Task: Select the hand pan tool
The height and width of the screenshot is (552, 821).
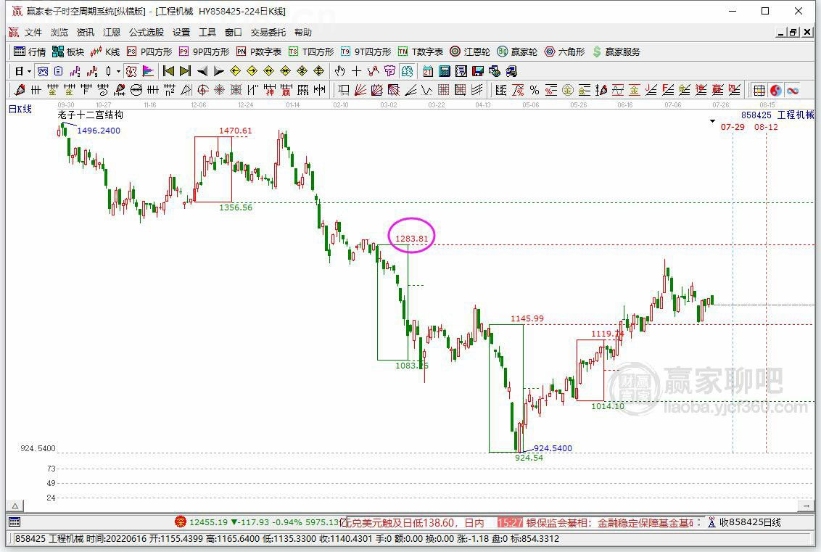Action: (x=340, y=71)
